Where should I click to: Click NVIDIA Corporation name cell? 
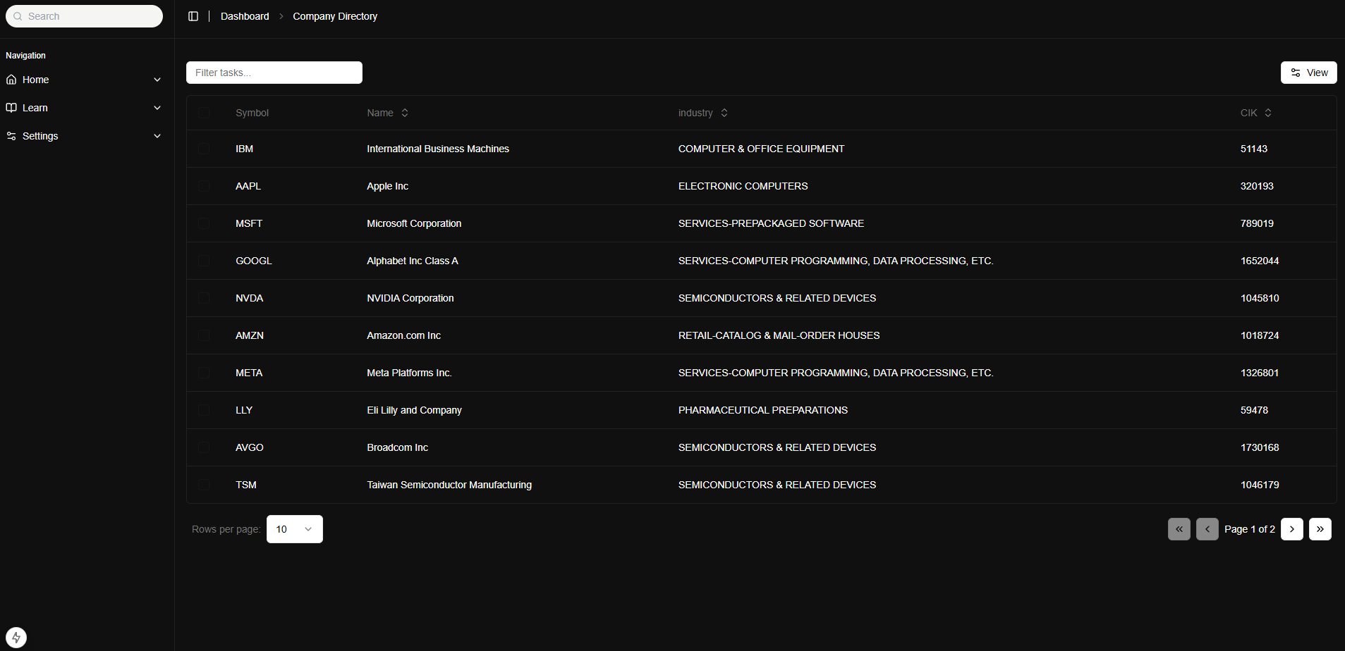410,298
